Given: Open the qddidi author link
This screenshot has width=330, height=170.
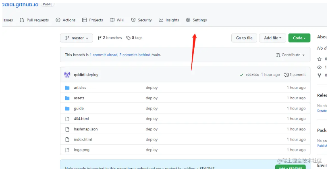Looking at the screenshot, I should point(79,75).
